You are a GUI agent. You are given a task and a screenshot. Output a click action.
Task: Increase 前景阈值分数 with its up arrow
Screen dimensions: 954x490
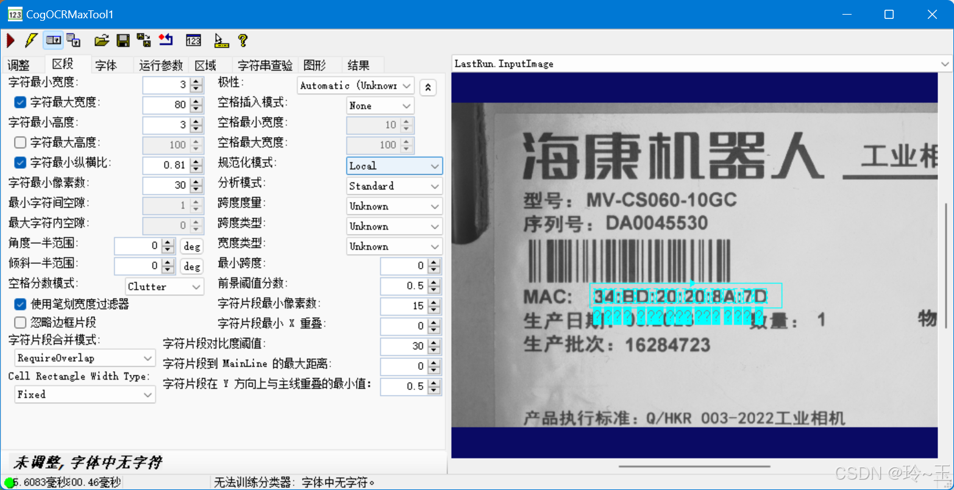click(x=433, y=282)
